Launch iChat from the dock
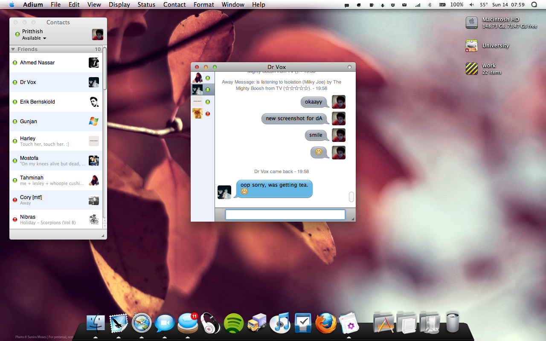Viewport: 546px width, 341px height. [165, 324]
